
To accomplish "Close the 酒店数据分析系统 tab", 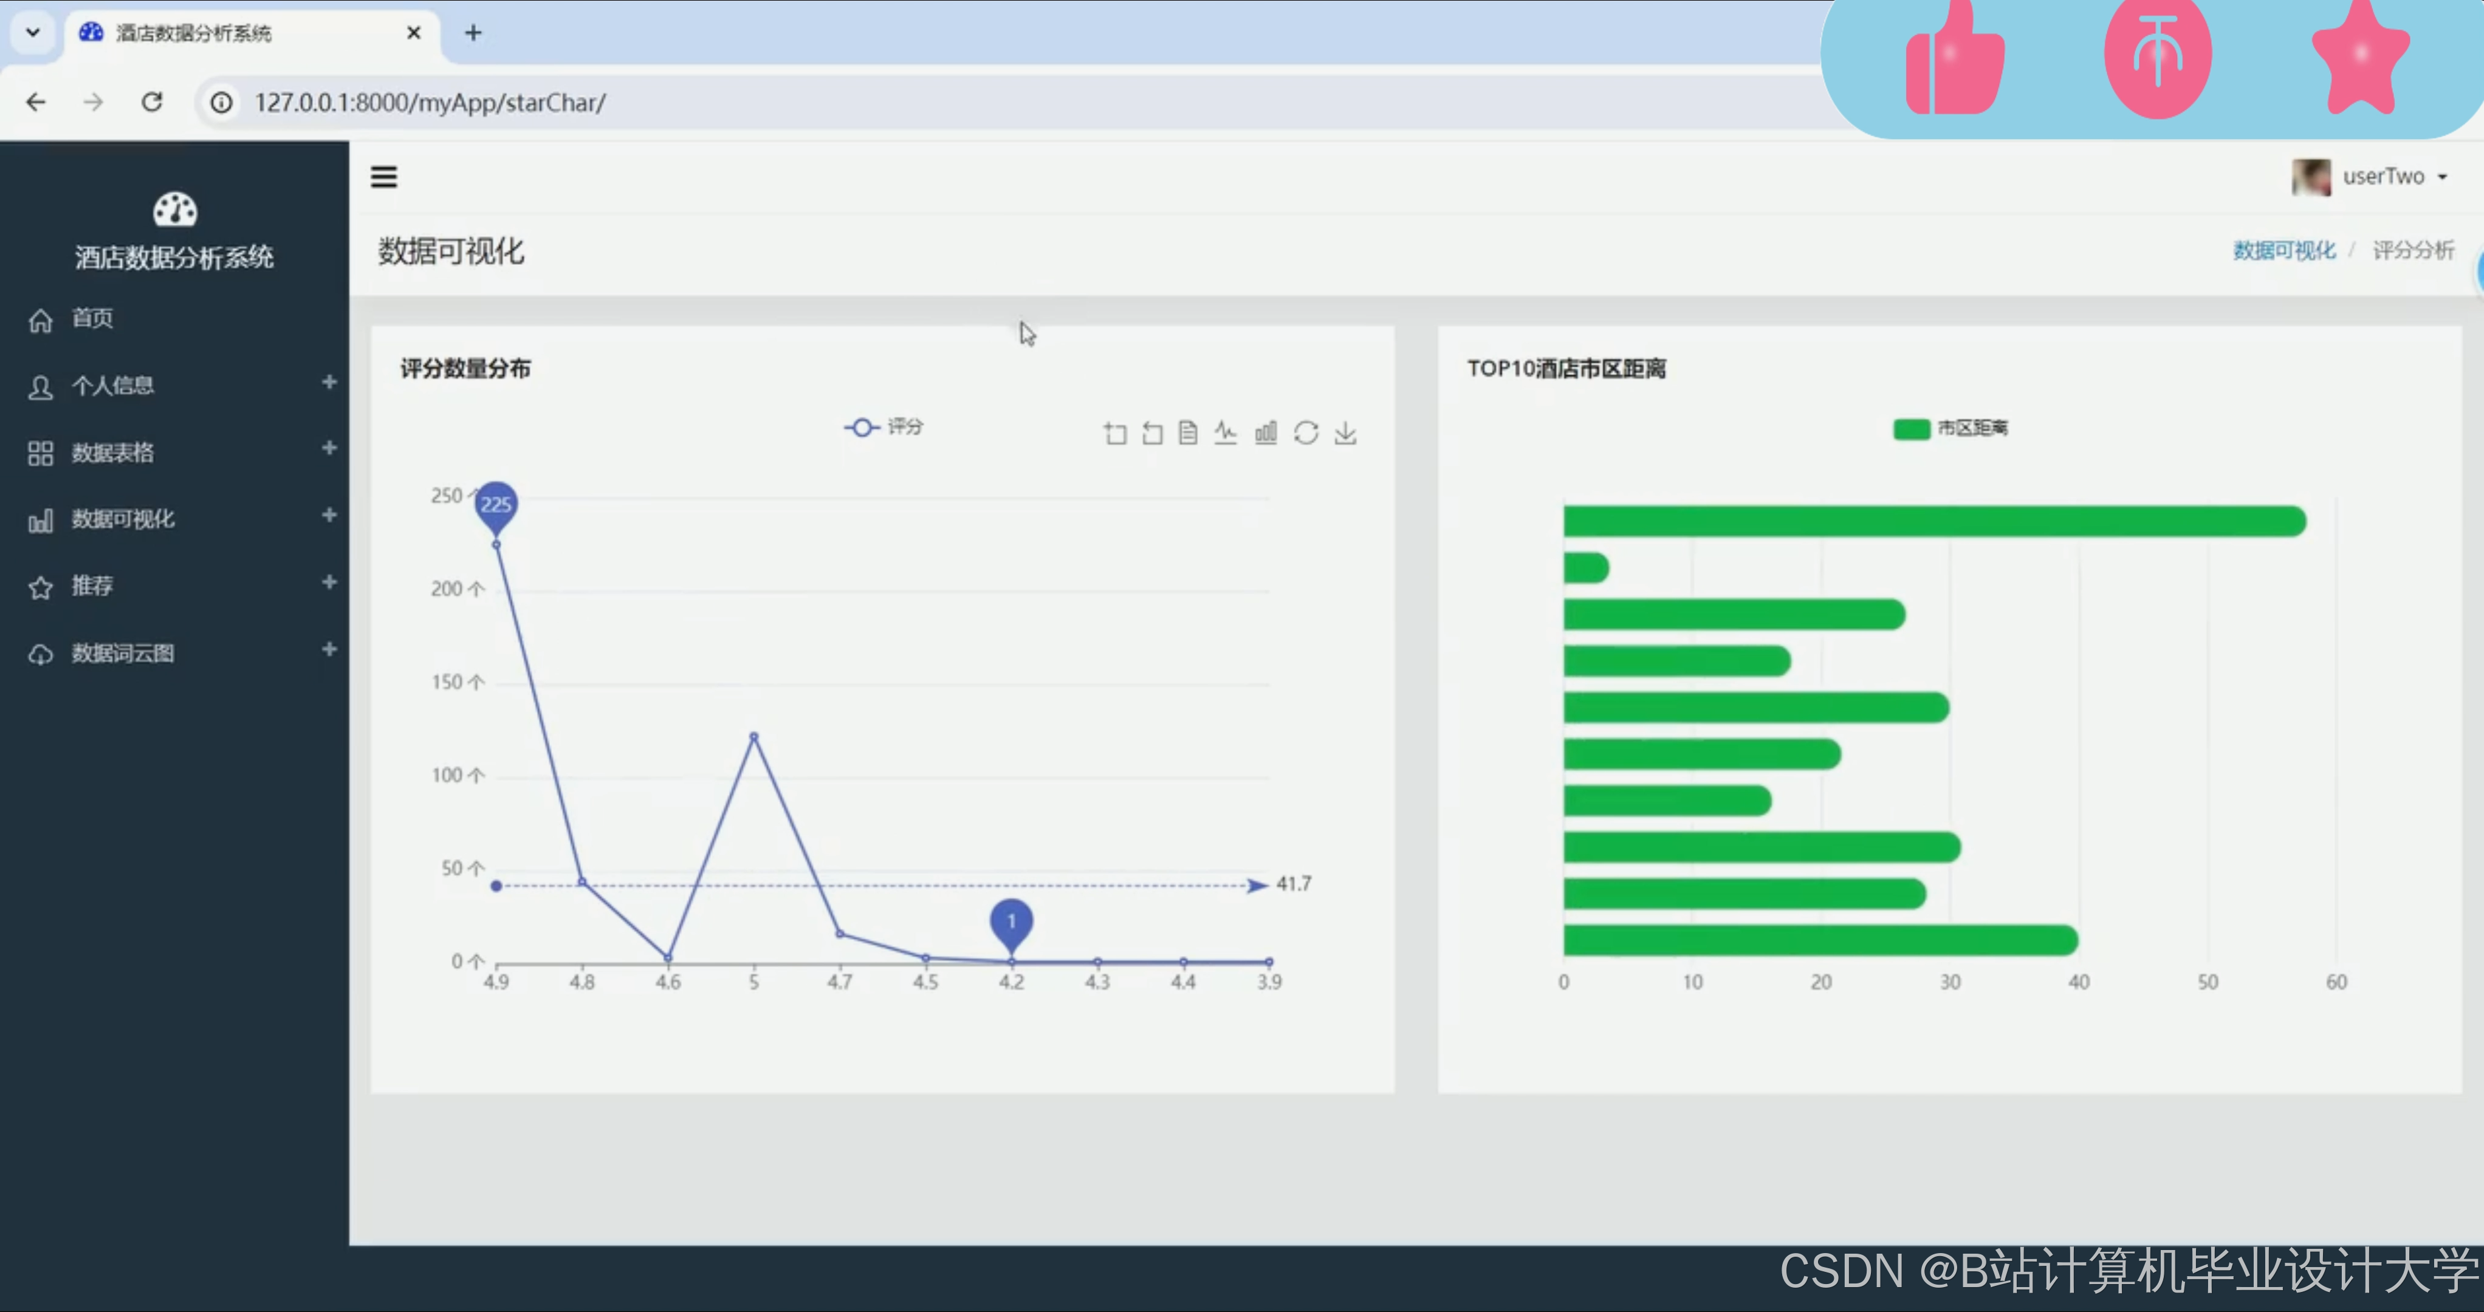I will (414, 33).
